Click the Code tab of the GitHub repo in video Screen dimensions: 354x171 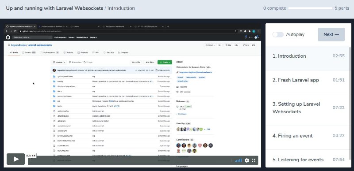[x=14, y=52]
